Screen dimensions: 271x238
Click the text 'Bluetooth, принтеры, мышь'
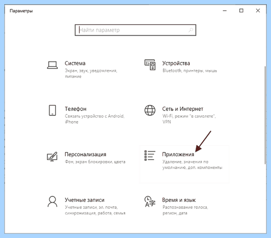pyautogui.click(x=190, y=71)
